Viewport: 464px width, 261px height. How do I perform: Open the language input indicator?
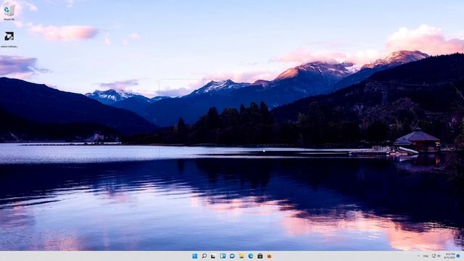pos(426,256)
